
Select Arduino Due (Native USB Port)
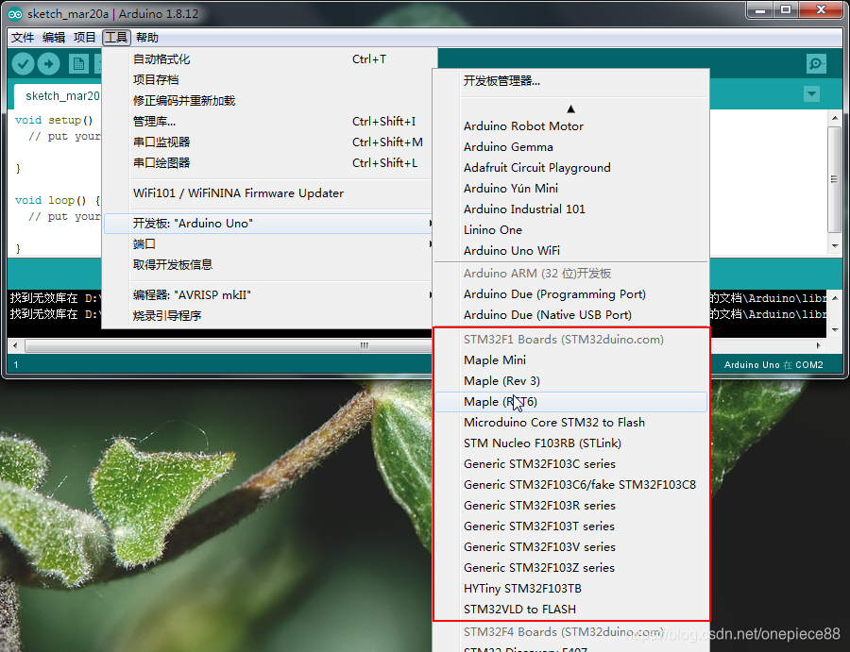570,314
